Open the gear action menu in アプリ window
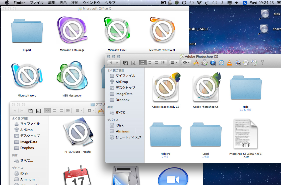Screen dimensions: 281x185 [x=91, y=110]
